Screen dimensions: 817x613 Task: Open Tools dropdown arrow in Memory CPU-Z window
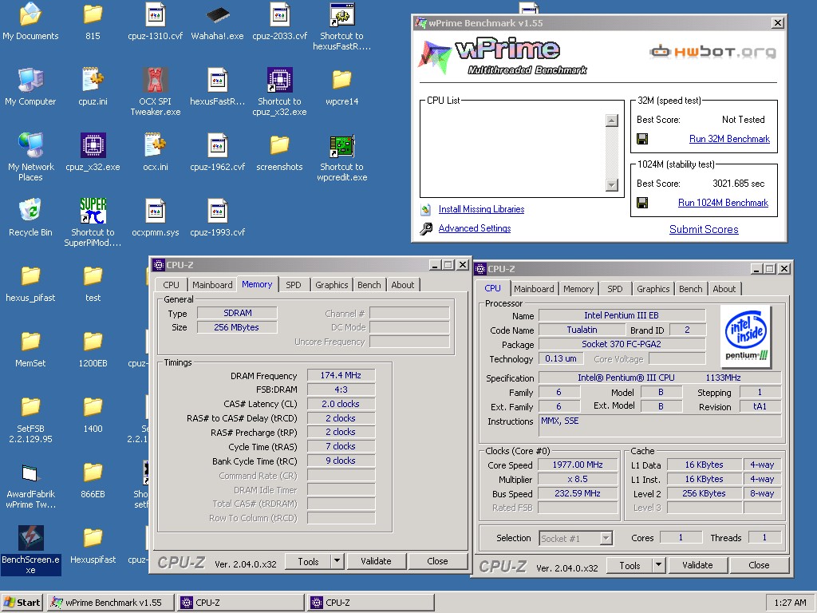(x=337, y=561)
